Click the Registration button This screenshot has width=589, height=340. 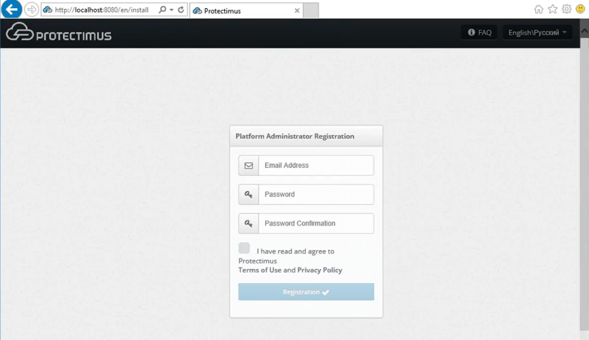click(306, 292)
